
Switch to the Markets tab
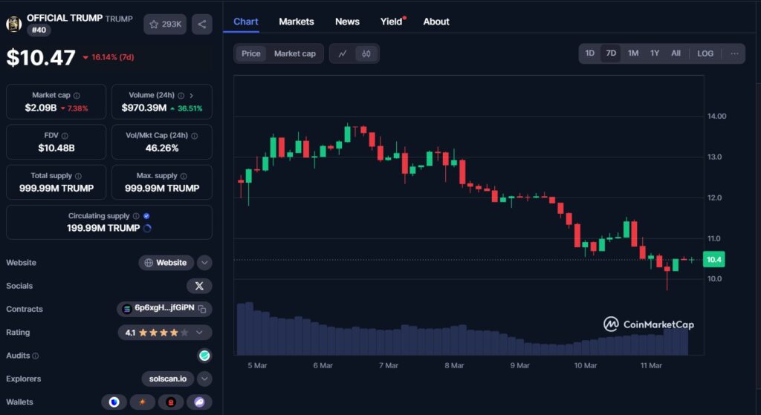296,22
